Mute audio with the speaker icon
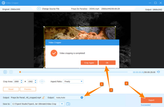The image size is (164, 107). tap(158, 72)
